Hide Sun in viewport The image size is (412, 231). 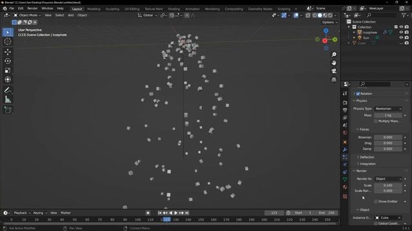401,37
